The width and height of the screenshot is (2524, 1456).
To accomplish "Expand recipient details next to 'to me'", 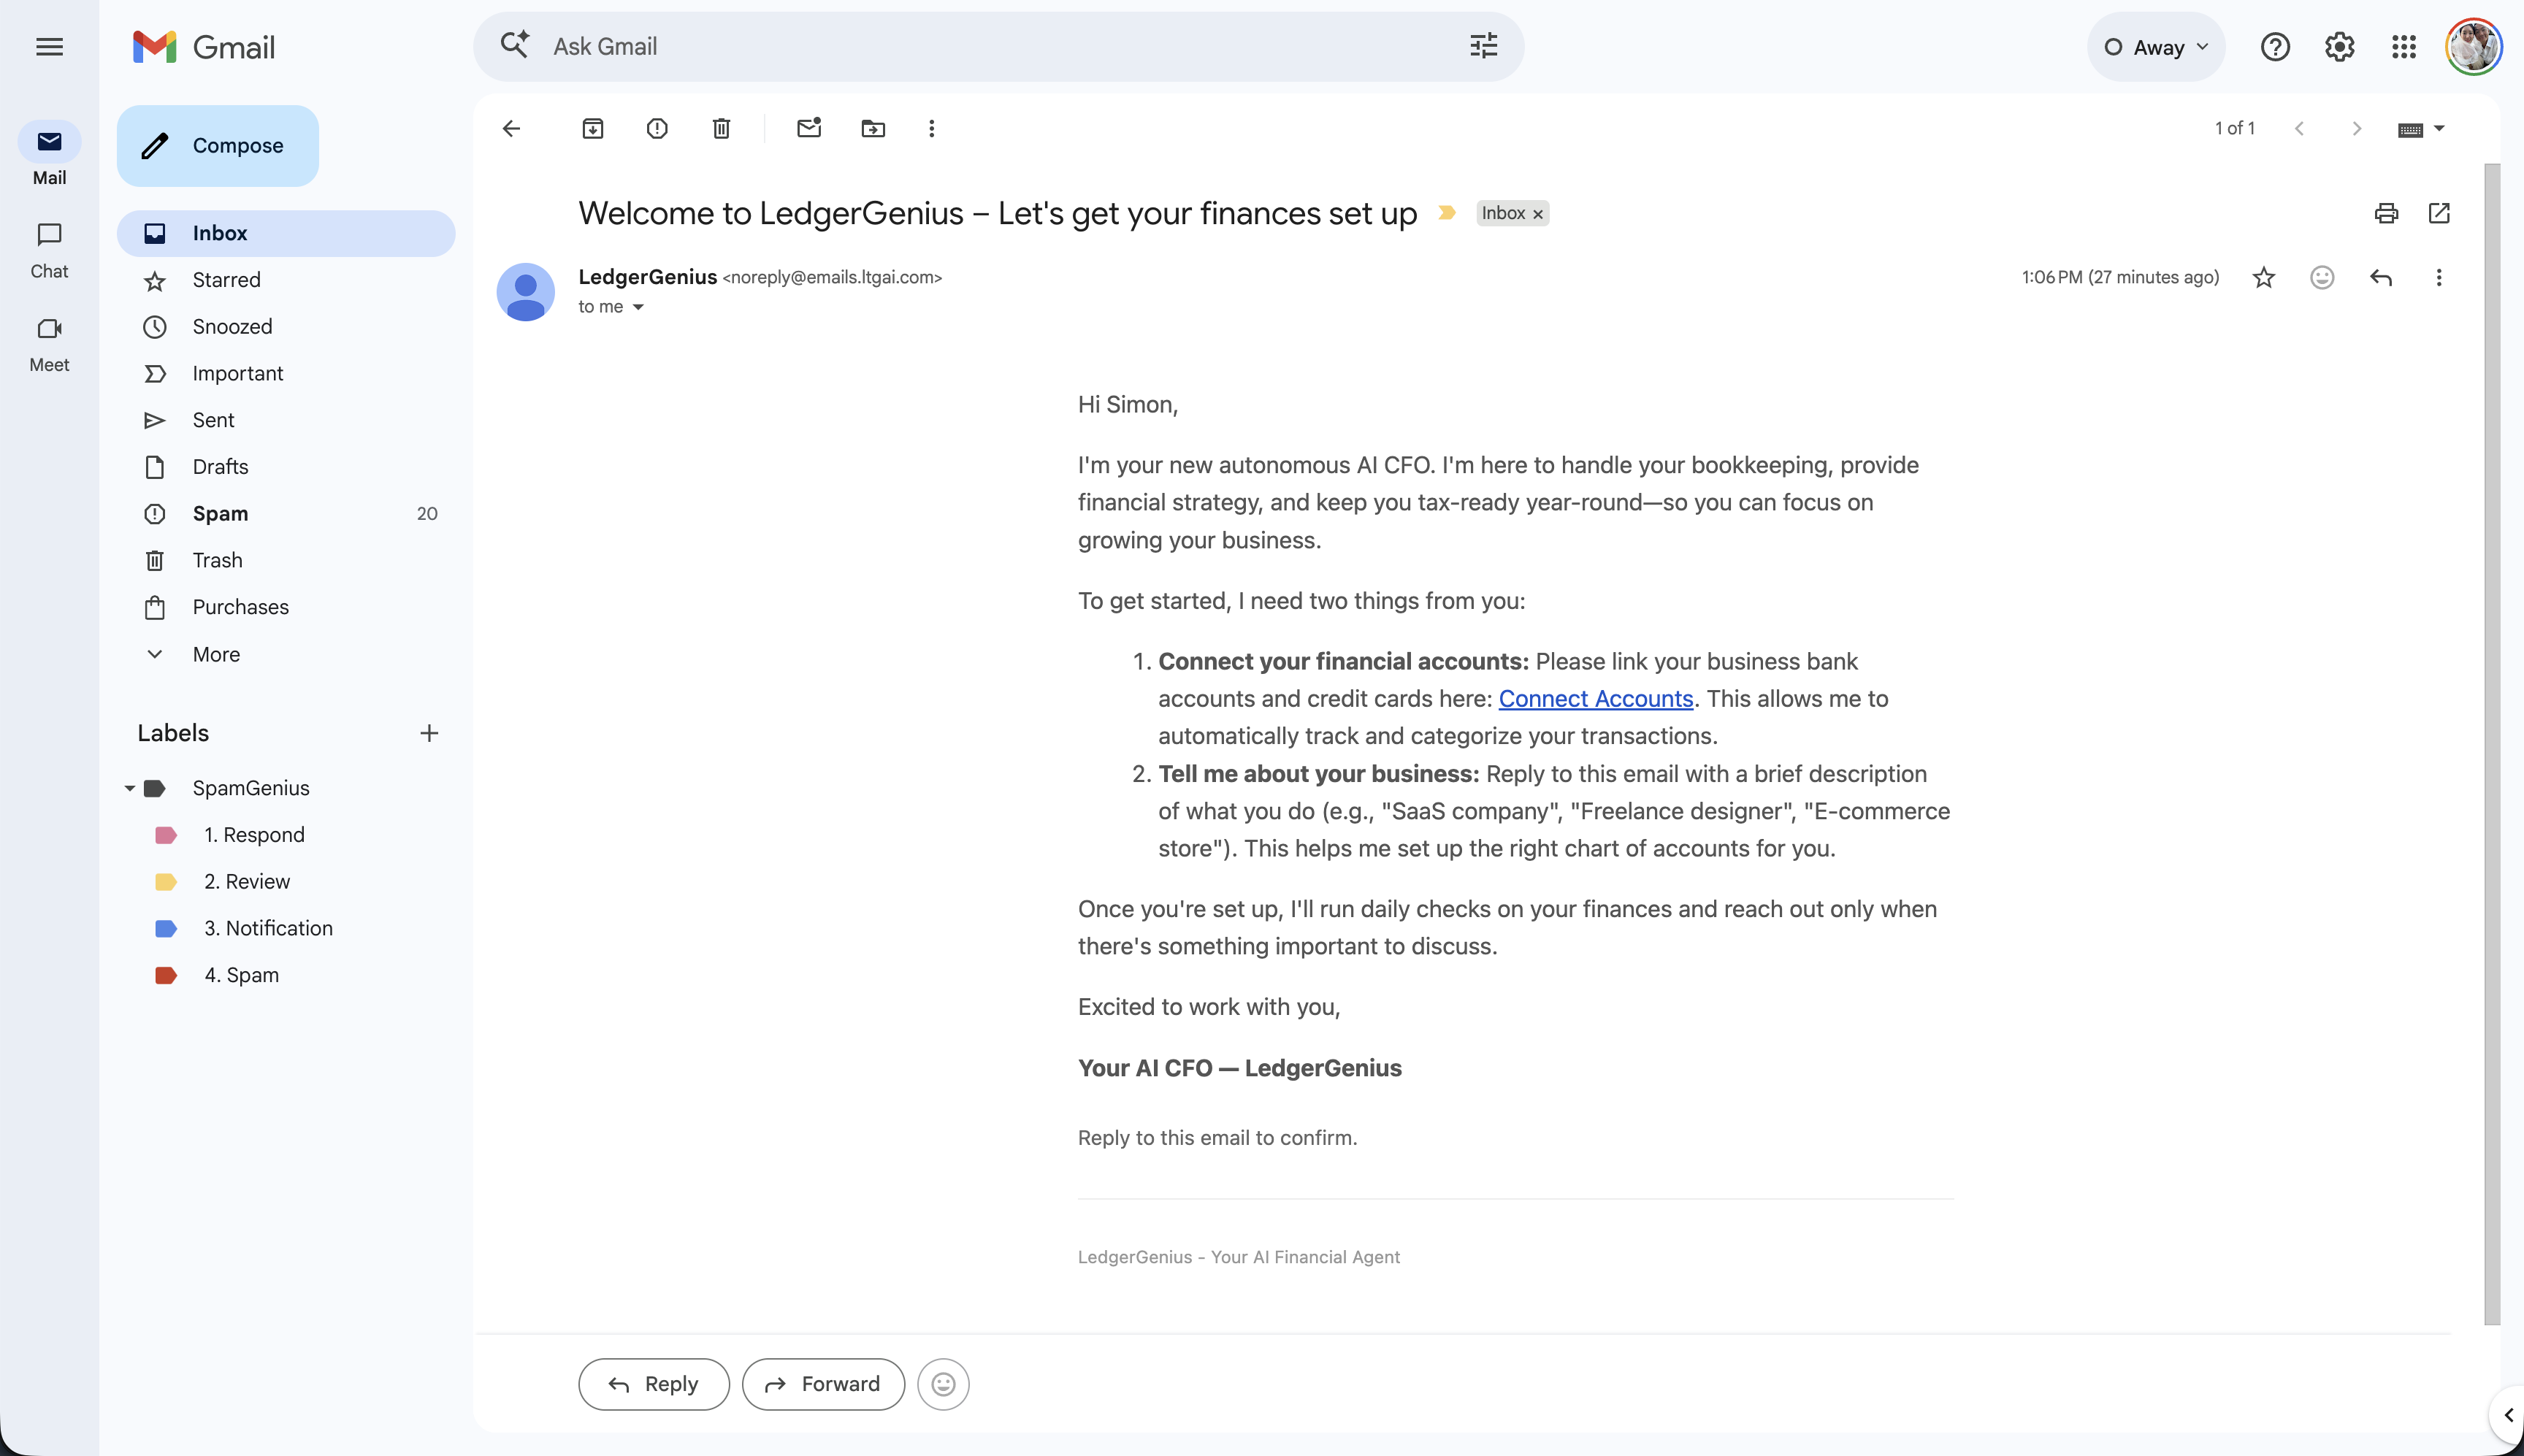I will coord(638,307).
